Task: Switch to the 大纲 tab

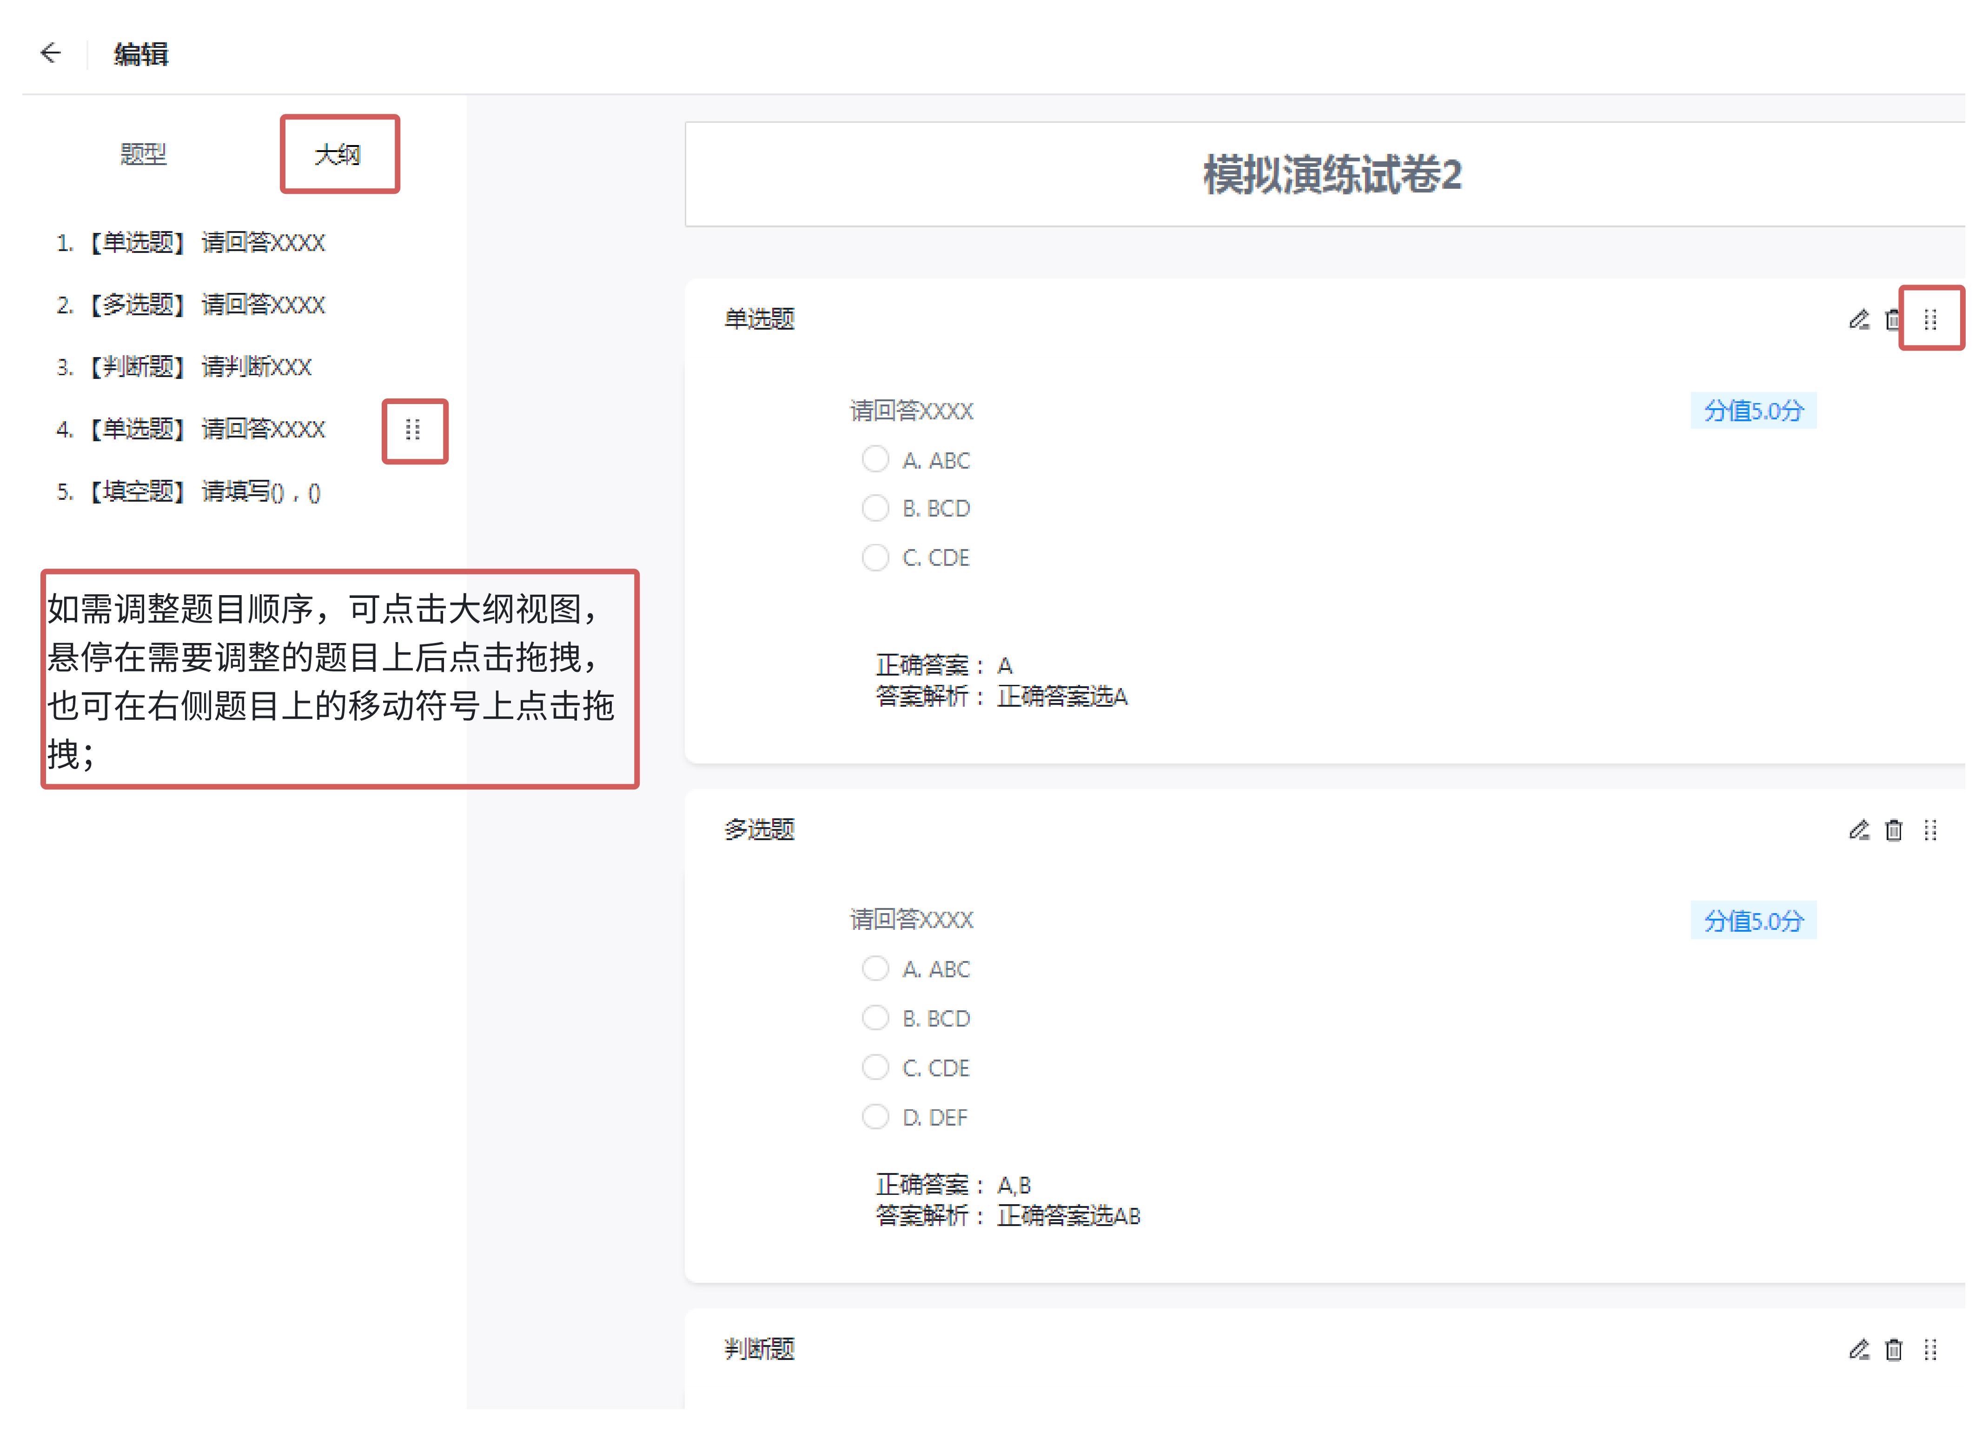Action: (x=338, y=154)
